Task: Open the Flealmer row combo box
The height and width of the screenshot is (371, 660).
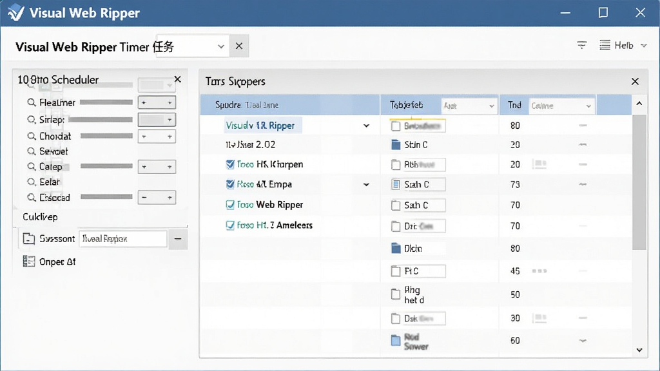Action: pyautogui.click(x=157, y=102)
